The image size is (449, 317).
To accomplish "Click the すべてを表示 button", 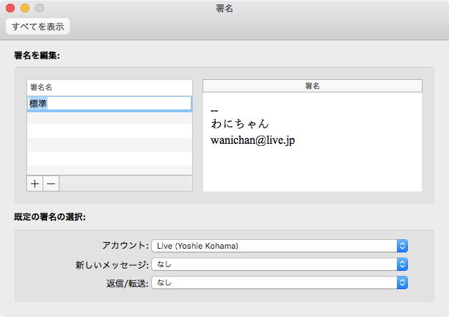I will (38, 26).
